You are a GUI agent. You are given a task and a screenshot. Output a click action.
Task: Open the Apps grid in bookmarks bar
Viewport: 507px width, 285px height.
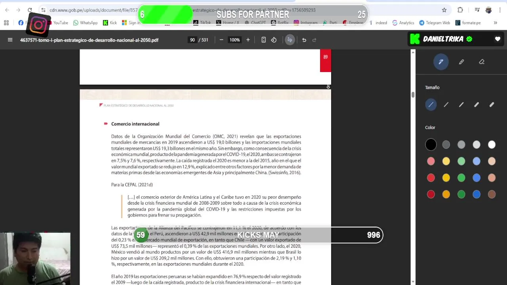pos(6,23)
